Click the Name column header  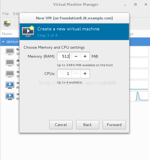(x=7, y=34)
